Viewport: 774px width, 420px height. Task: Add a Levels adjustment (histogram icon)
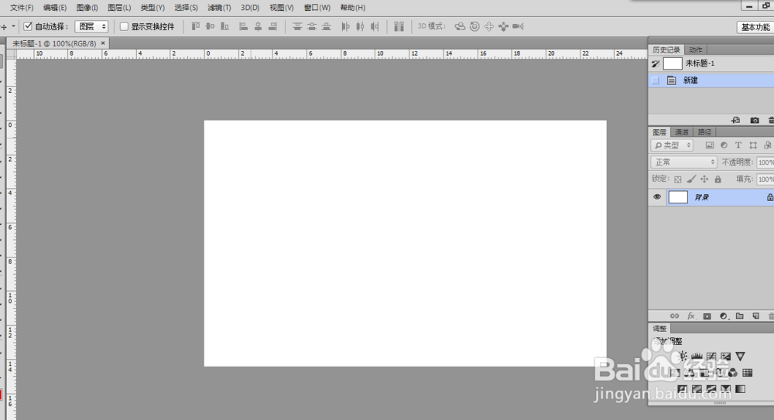pyautogui.click(x=697, y=356)
